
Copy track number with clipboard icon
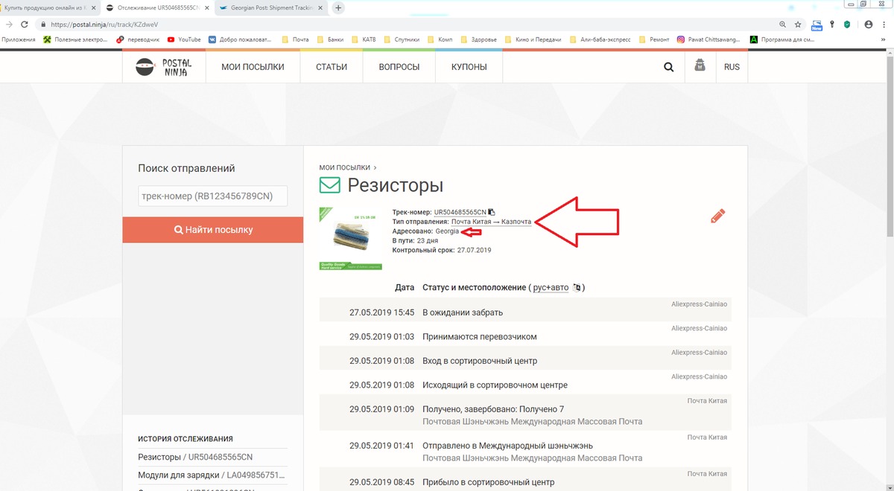[x=492, y=212]
